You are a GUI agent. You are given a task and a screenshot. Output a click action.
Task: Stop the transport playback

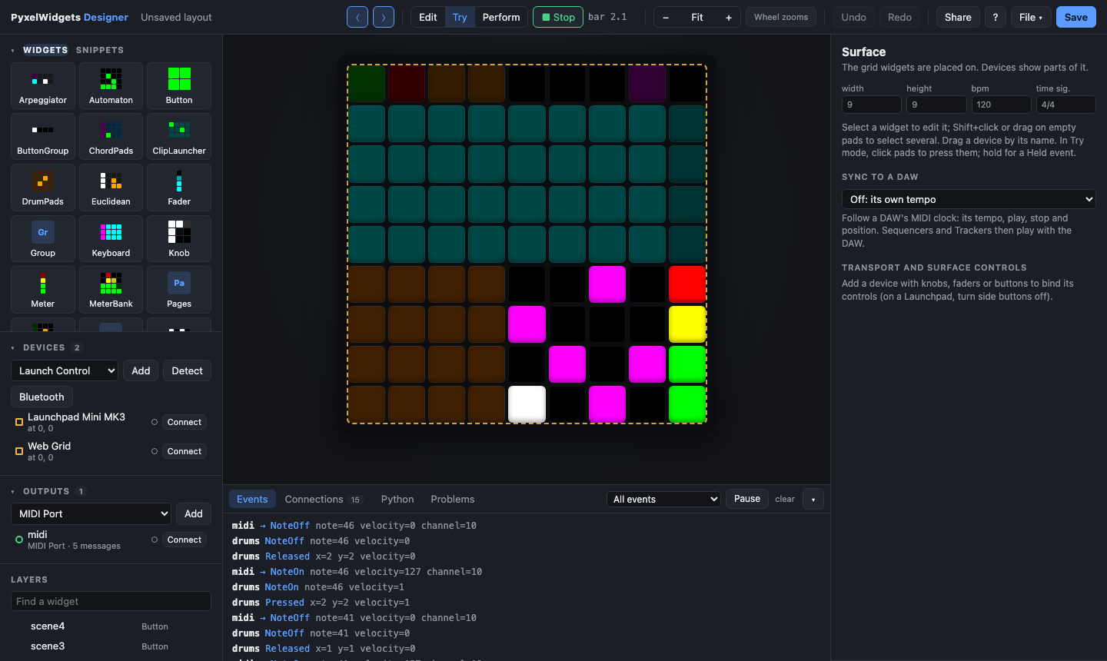tap(559, 17)
